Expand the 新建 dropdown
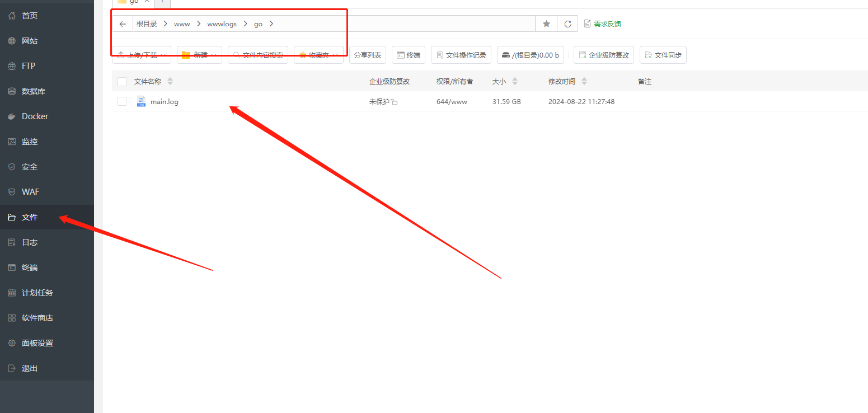 point(200,55)
